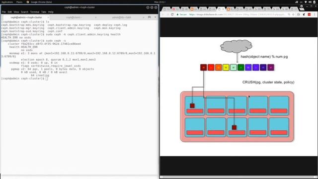
Task: Open the Chrome three-dot menu
Action: tap(315, 14)
